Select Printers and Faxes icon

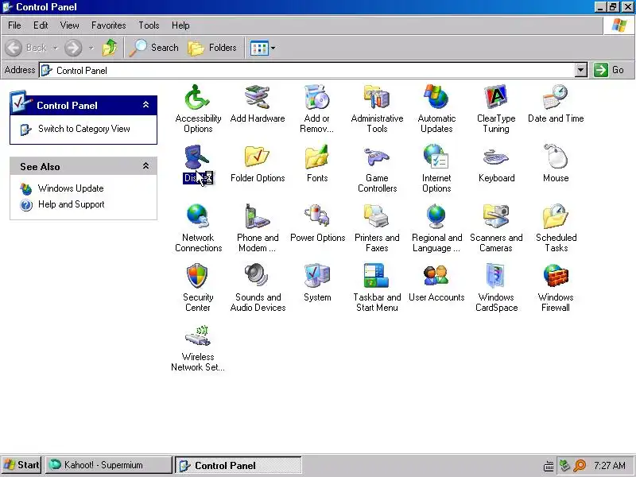tap(376, 217)
